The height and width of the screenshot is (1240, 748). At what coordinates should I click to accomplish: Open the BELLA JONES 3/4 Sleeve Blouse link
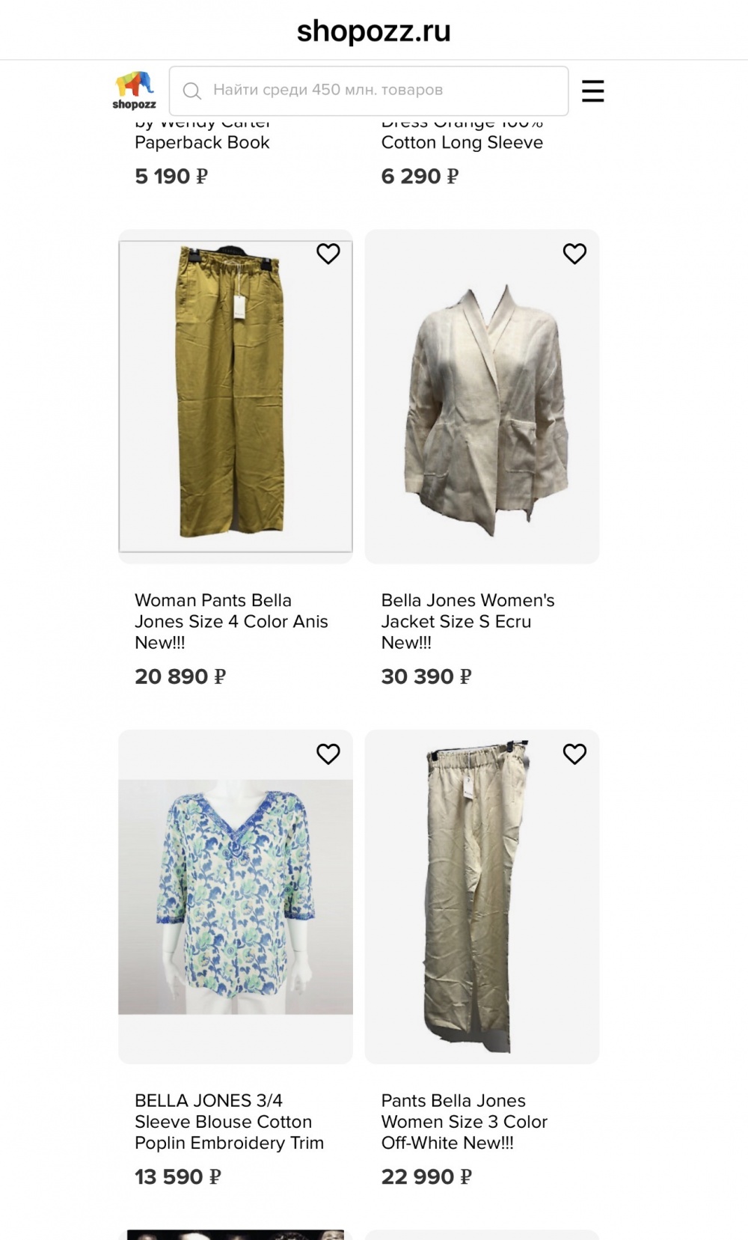coord(229,1121)
